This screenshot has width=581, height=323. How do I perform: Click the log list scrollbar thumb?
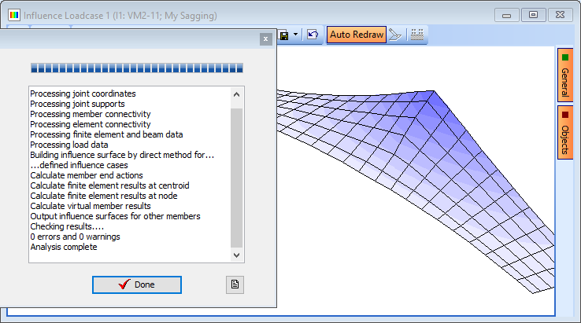pyautogui.click(x=237, y=178)
